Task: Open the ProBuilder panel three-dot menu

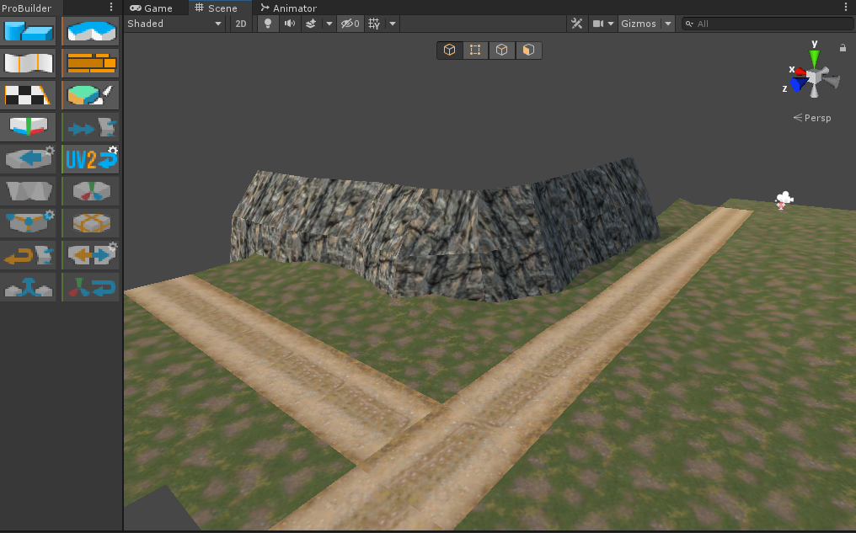Action: [111, 7]
